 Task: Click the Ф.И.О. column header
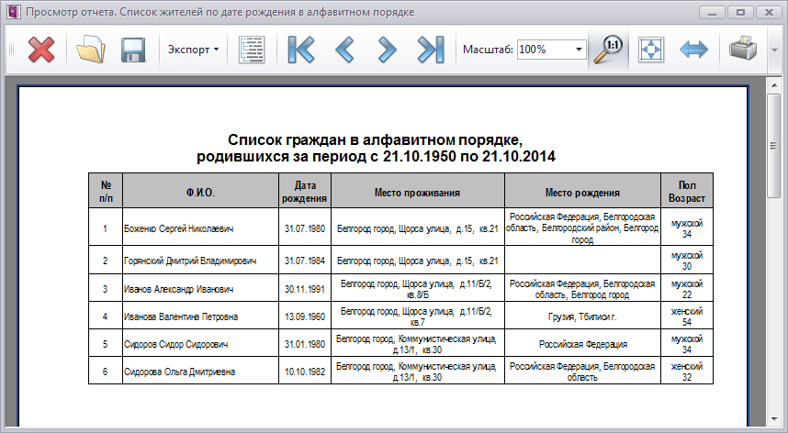click(199, 194)
